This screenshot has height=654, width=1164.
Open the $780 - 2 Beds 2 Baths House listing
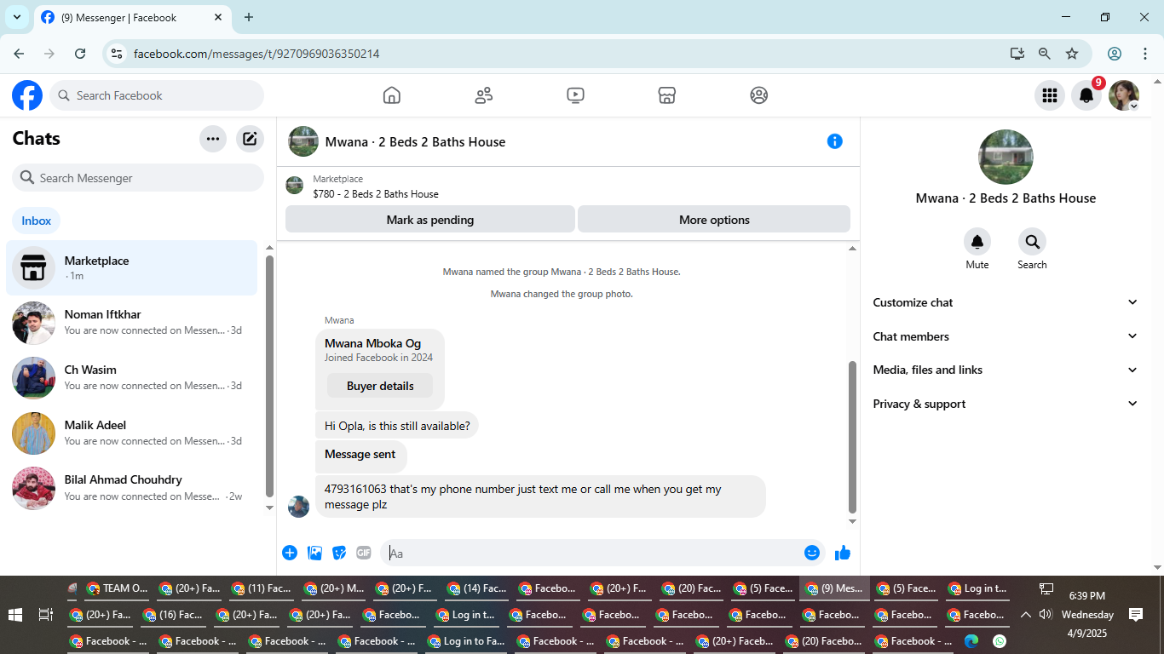click(x=376, y=194)
